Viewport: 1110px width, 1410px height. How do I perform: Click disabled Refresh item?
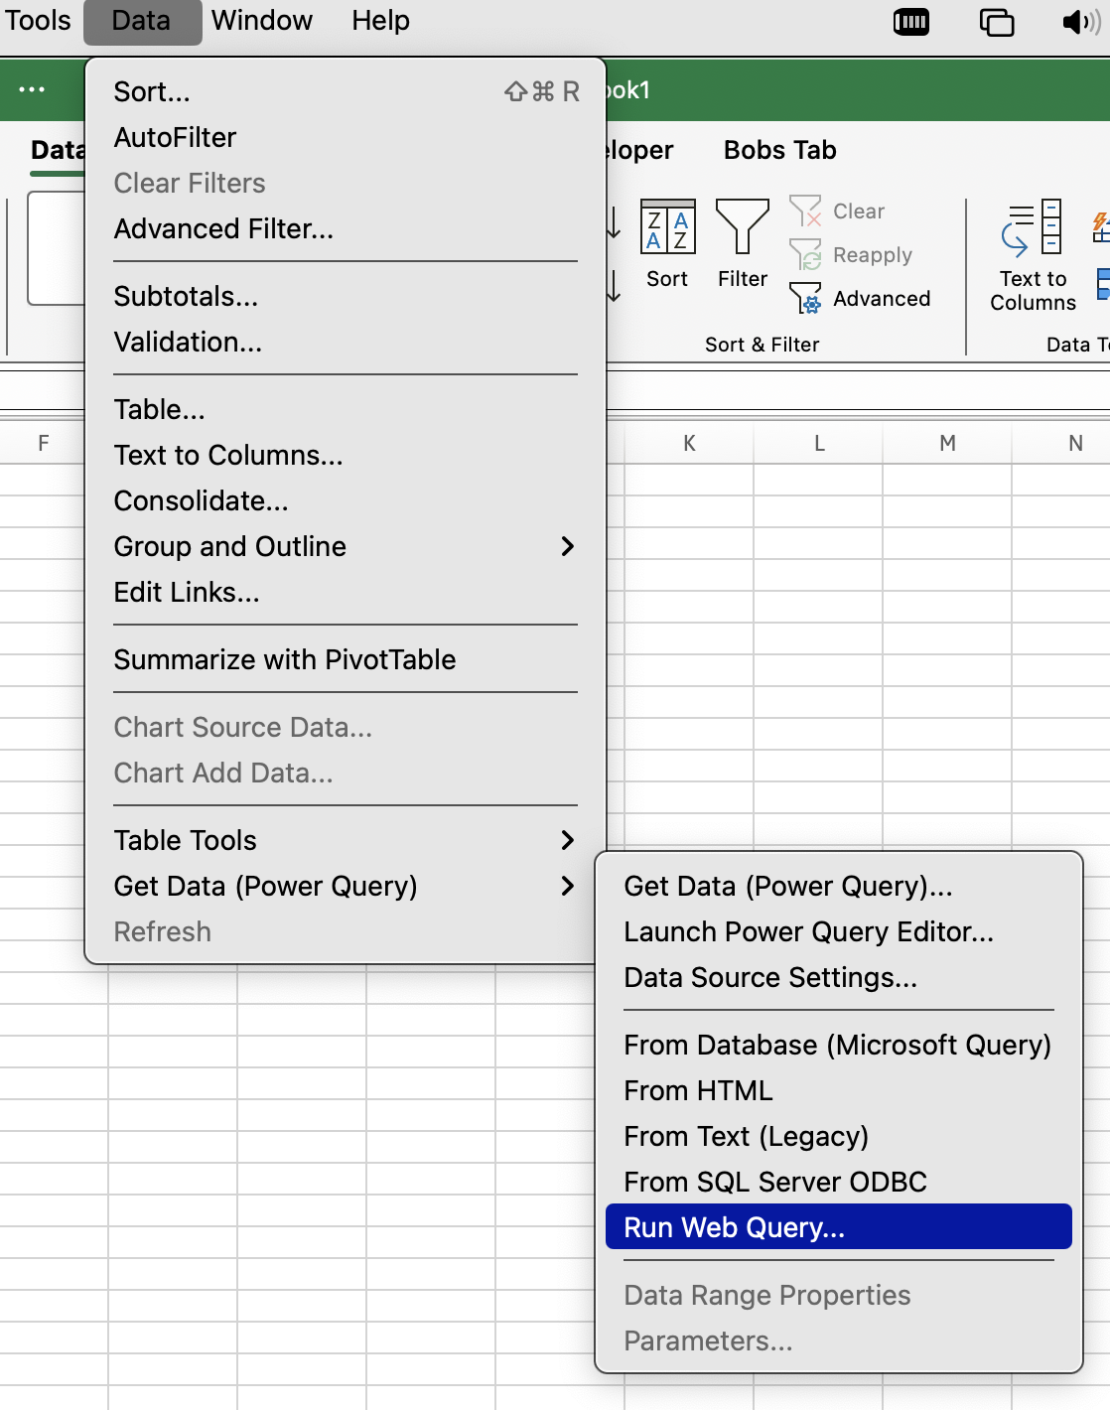346,931
